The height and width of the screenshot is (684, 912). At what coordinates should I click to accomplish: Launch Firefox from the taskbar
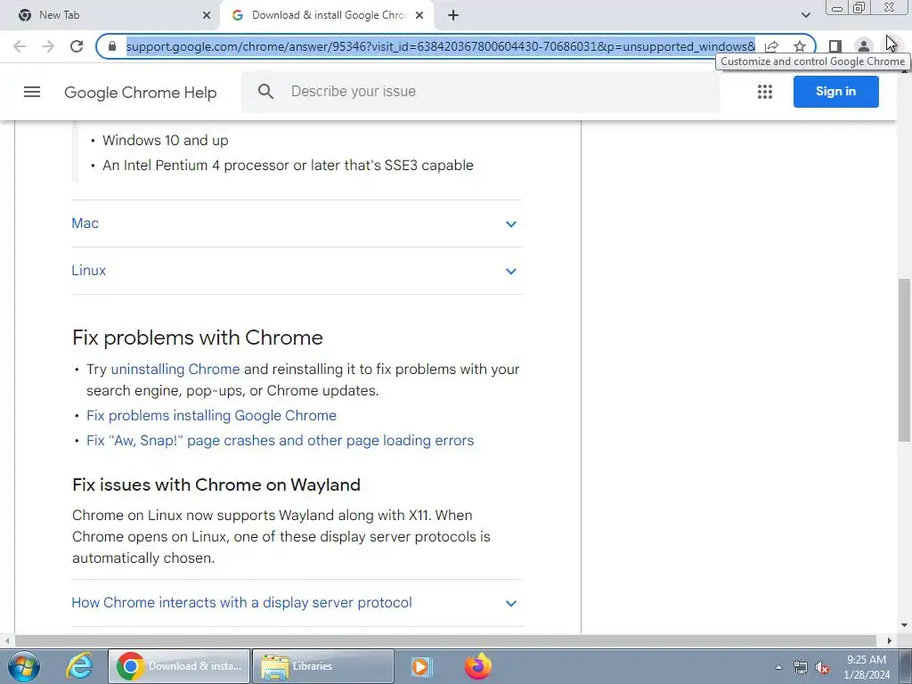tap(477, 666)
